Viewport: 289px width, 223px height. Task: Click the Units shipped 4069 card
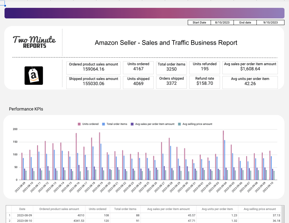[138, 82]
